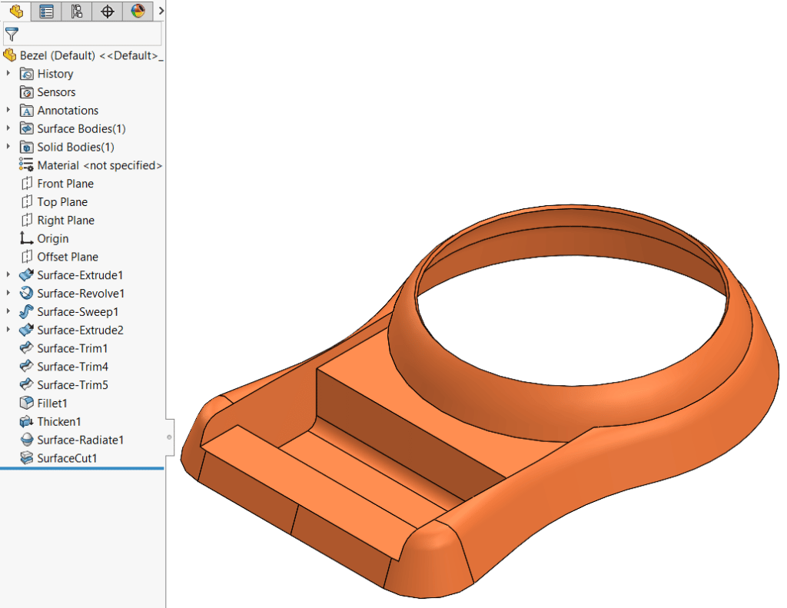Switch to the ConfigurationManager tab

76,12
